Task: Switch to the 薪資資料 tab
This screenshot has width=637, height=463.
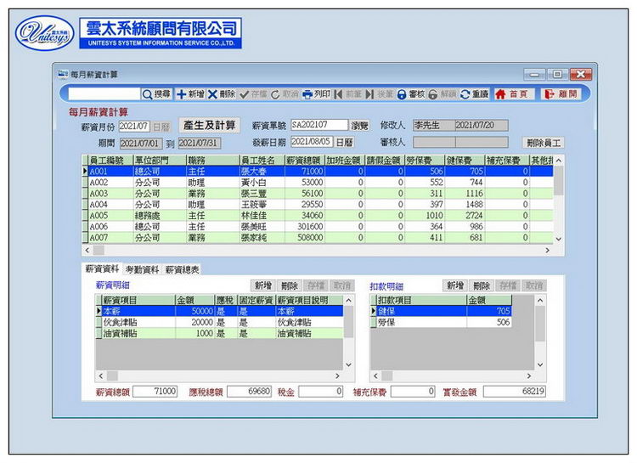Action: coord(102,268)
